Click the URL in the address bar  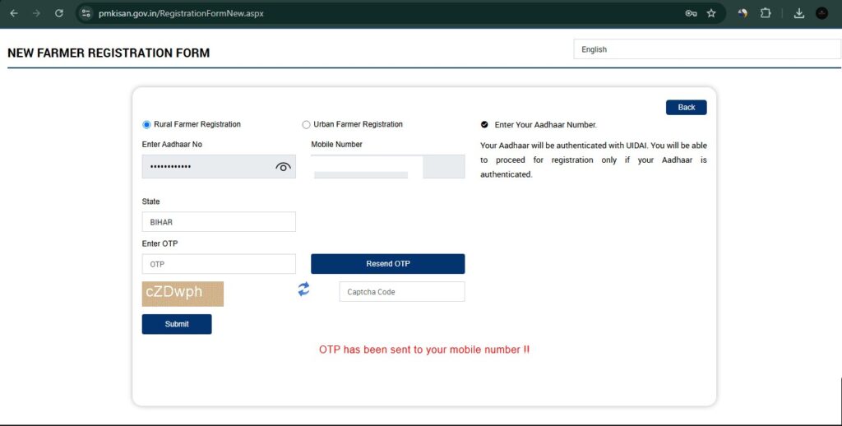[x=181, y=13]
